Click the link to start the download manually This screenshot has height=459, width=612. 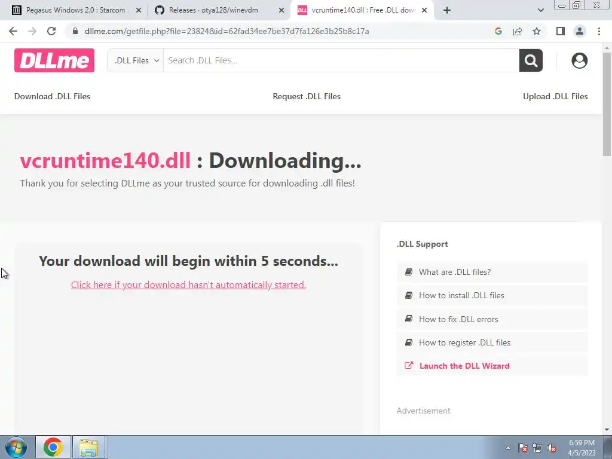[x=188, y=285]
